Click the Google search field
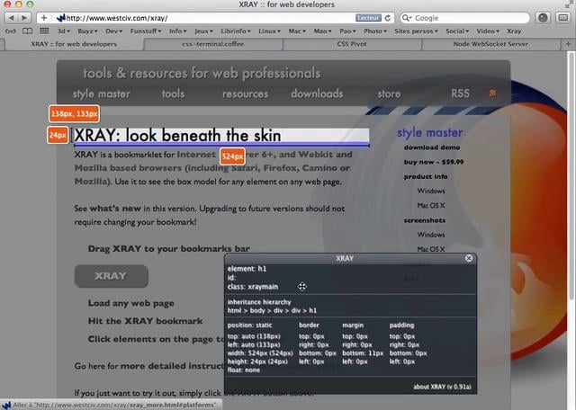The height and width of the screenshot is (410, 576). click(x=464, y=18)
